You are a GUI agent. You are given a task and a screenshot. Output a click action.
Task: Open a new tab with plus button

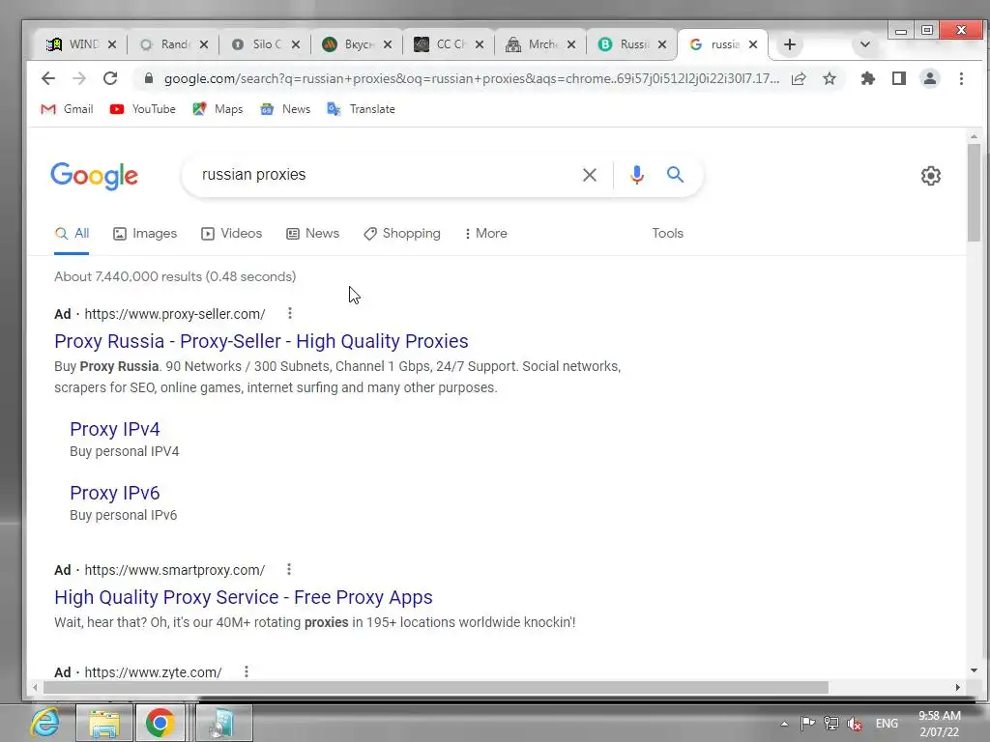click(789, 44)
